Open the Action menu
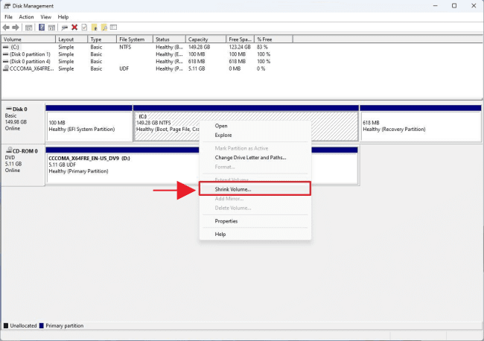The height and width of the screenshot is (341, 484). pos(26,16)
